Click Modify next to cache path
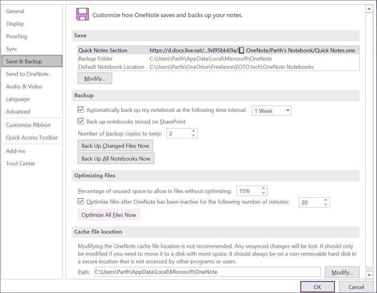 pyautogui.click(x=342, y=272)
